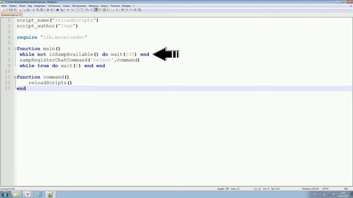Click line number 7 in the margin
Image resolution: width=353 pixels, height=198 pixels.
coord(9,54)
